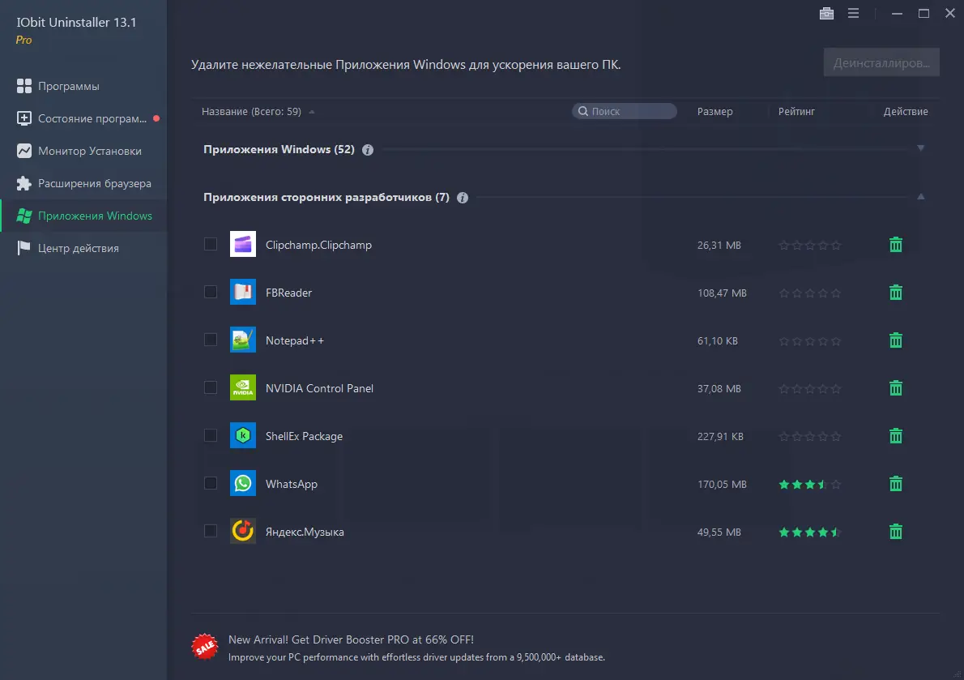The image size is (964, 680).
Task: Select the ShellEx Package checkbox
Action: [x=211, y=435]
